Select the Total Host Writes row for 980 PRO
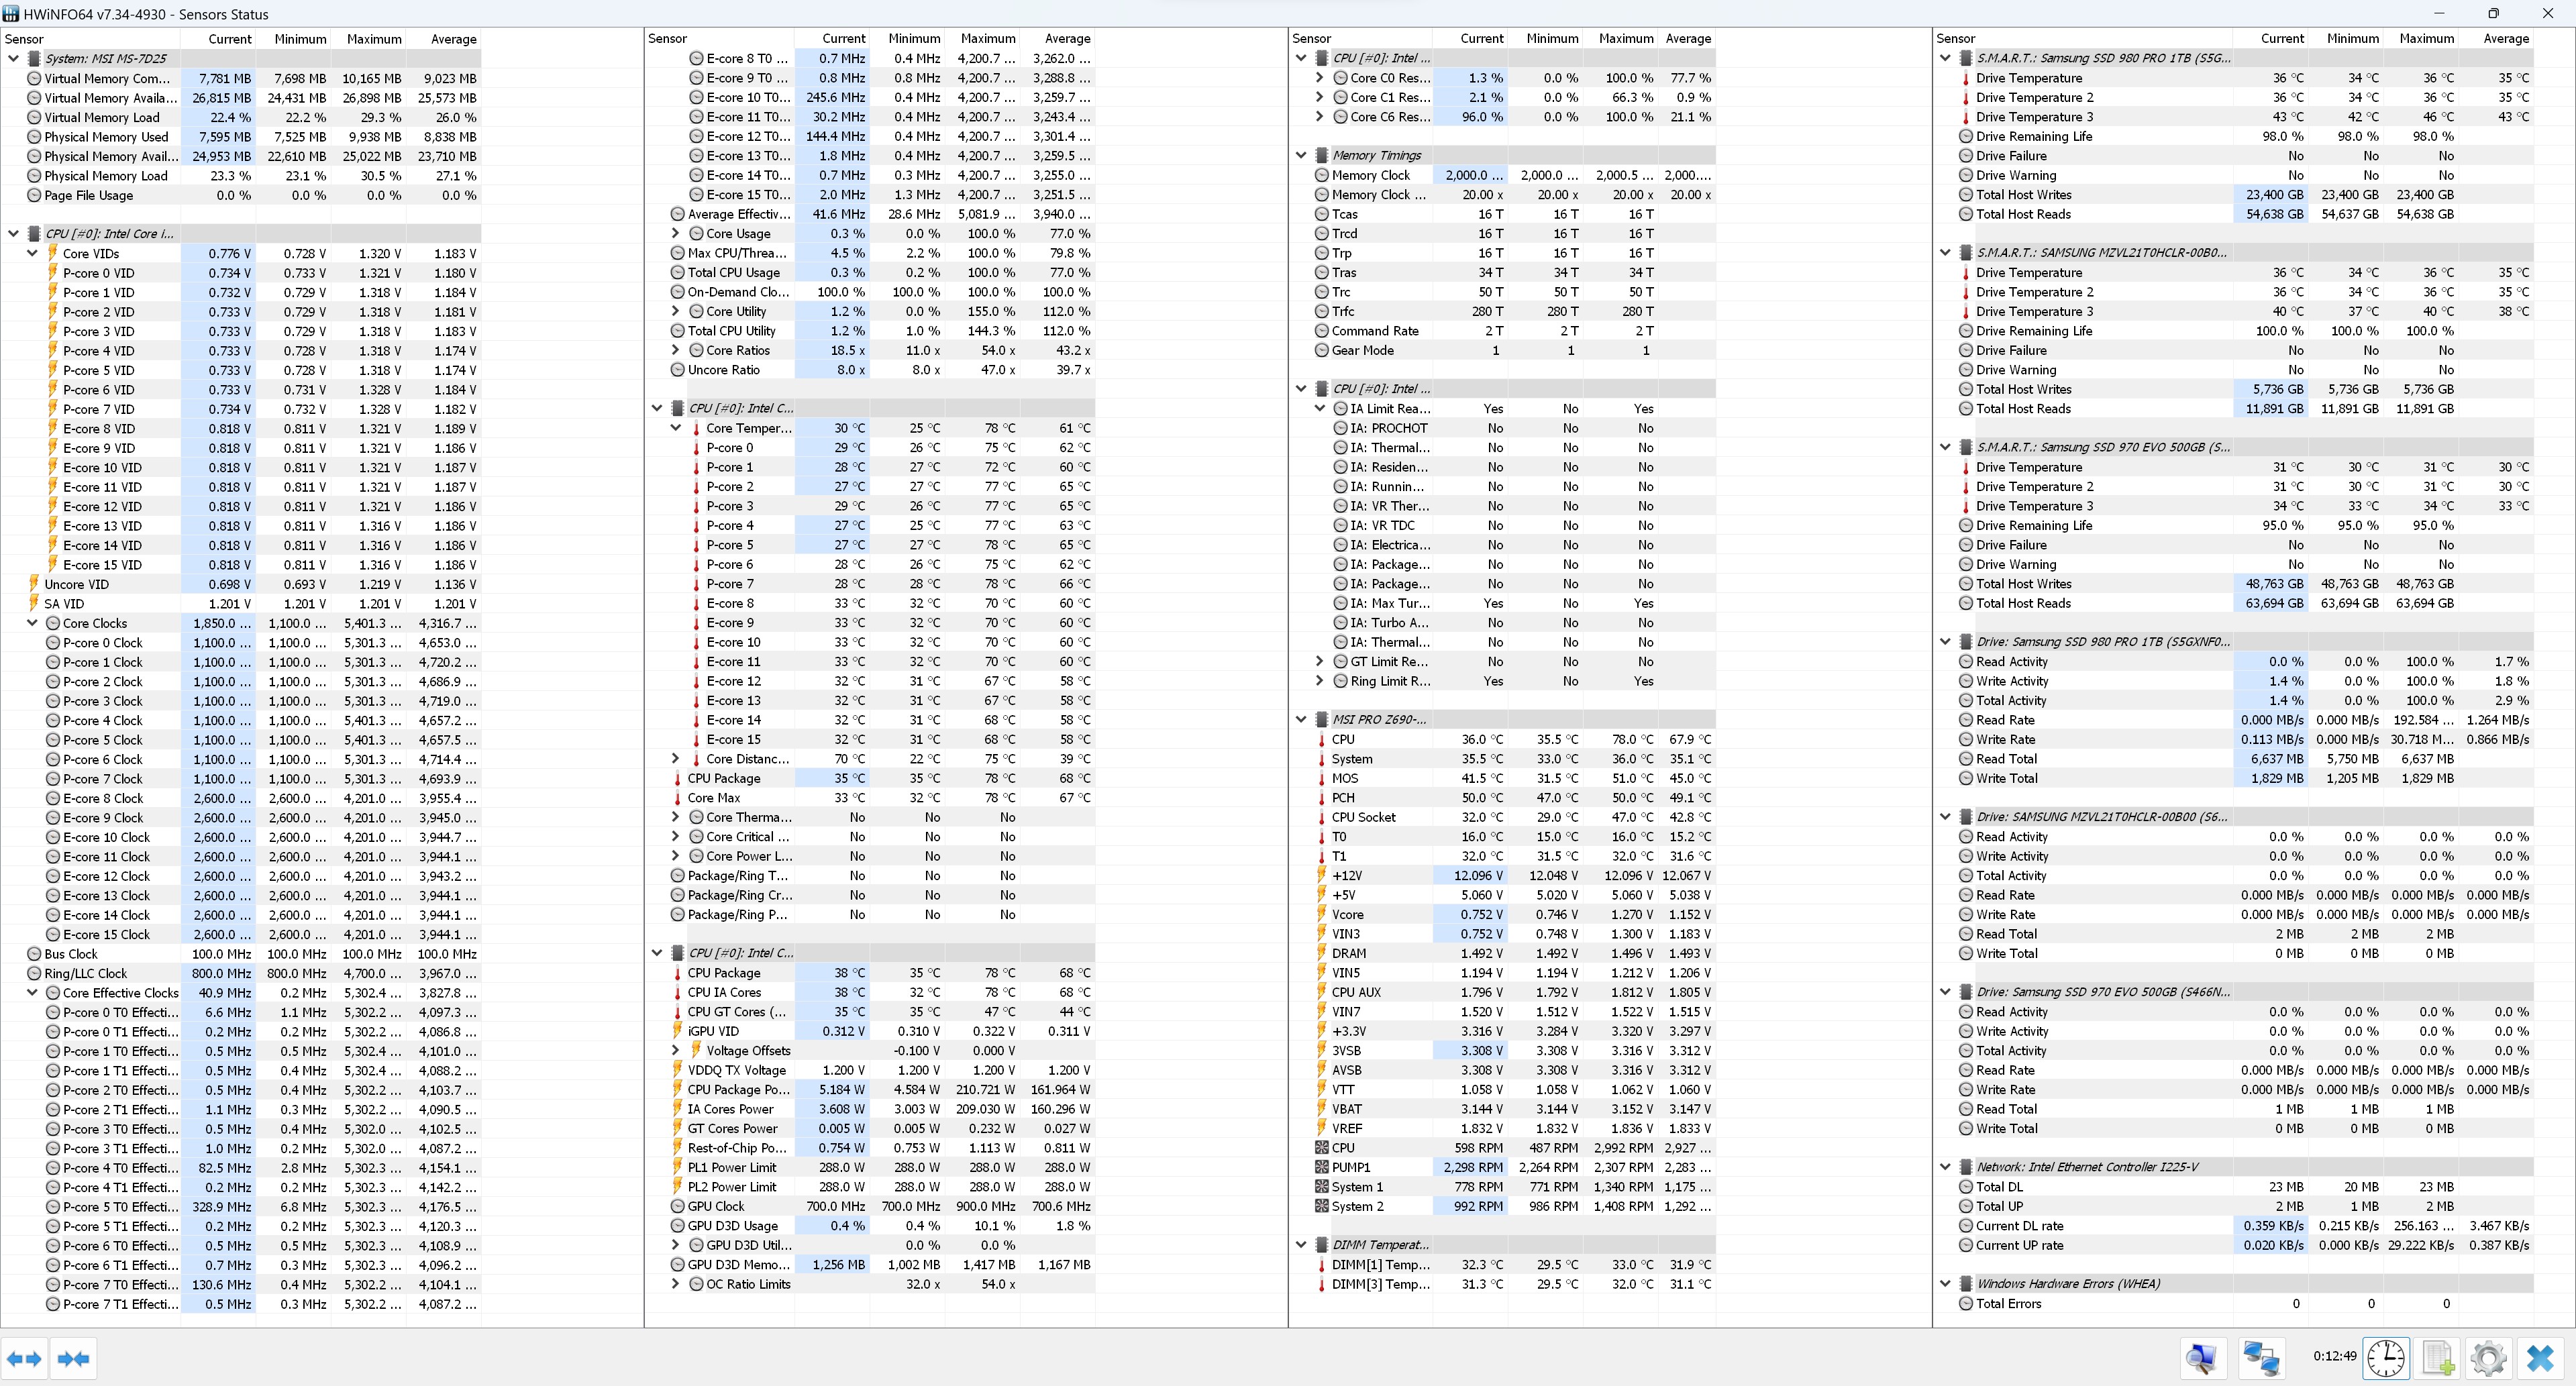The height and width of the screenshot is (1386, 2576). tap(2023, 195)
